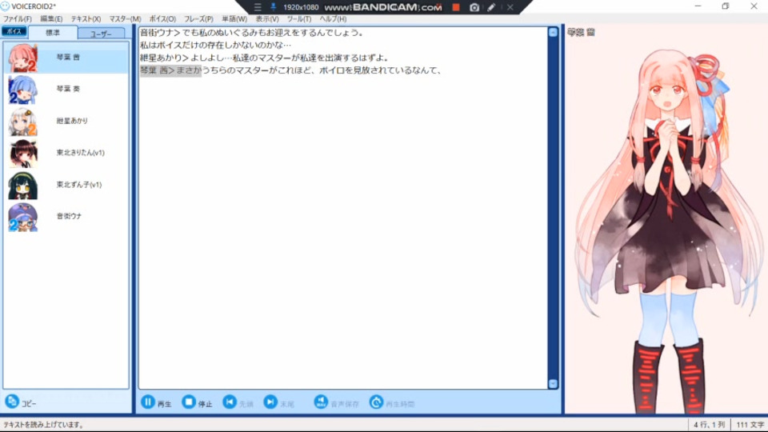Click the 再生 pause/play icon

pos(147,402)
